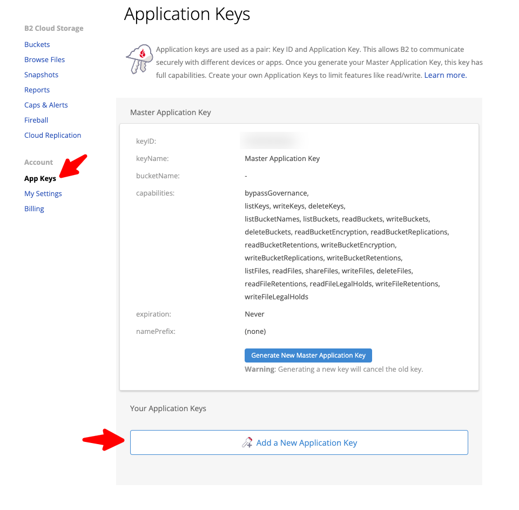Follow the Learn more link
The image size is (519, 510).
445,76
